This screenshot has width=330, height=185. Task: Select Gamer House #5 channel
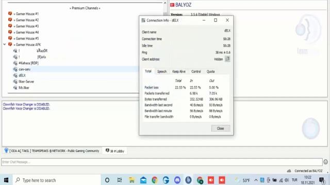pos(27,39)
